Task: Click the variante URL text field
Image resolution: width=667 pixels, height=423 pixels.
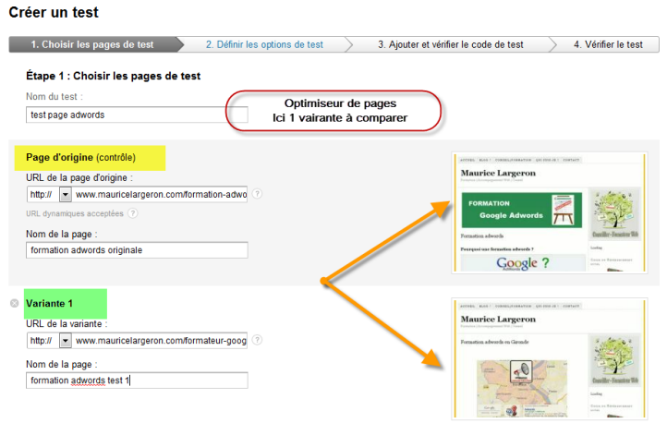Action: [x=159, y=341]
